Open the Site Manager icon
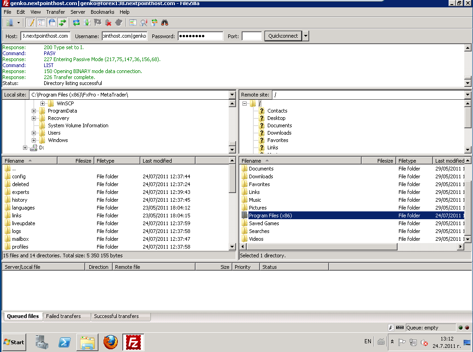 pos(10,23)
